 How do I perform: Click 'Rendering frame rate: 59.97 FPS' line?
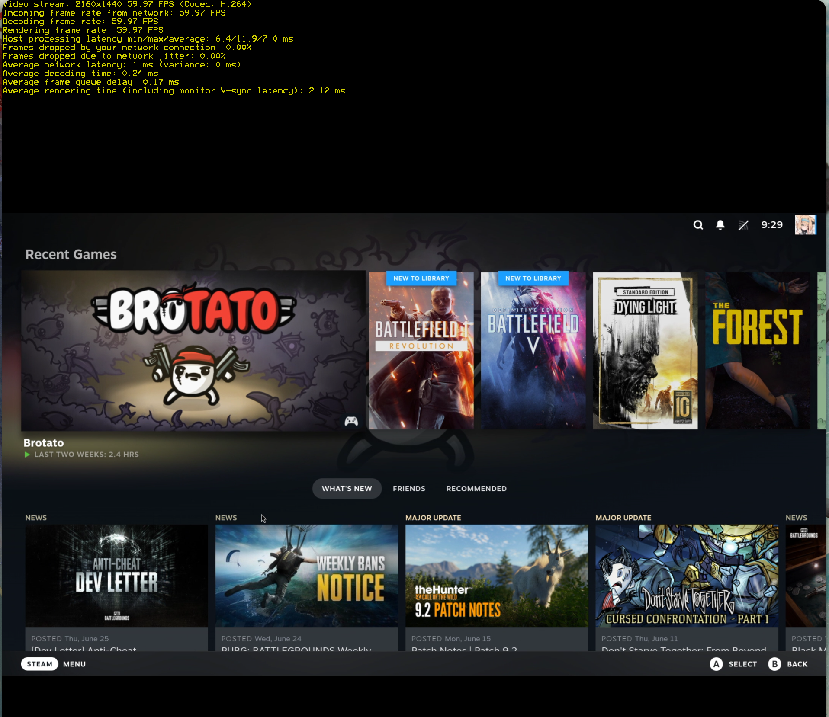pos(83,30)
